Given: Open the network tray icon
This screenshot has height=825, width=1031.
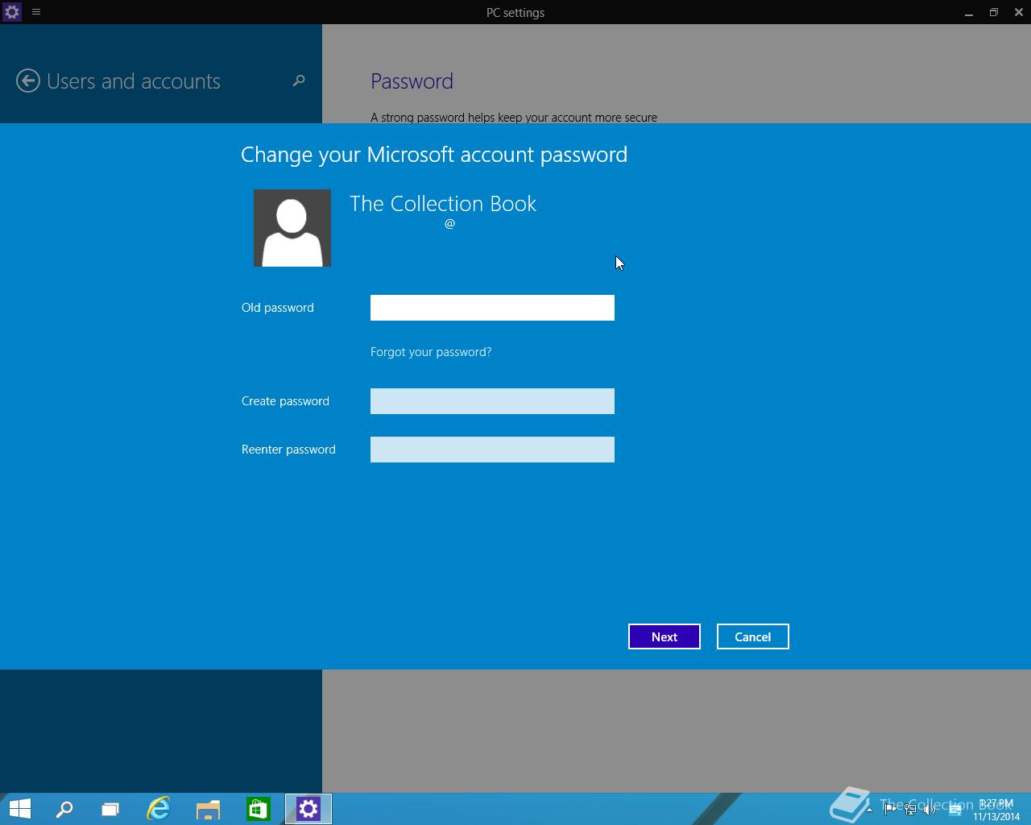Looking at the screenshot, I should coord(910,810).
